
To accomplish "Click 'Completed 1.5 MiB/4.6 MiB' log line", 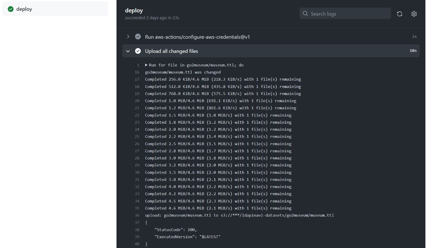I will coord(218,115).
